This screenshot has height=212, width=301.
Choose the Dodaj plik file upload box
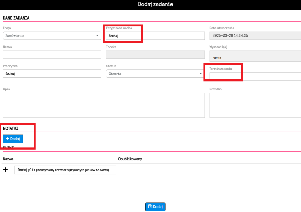65,170
